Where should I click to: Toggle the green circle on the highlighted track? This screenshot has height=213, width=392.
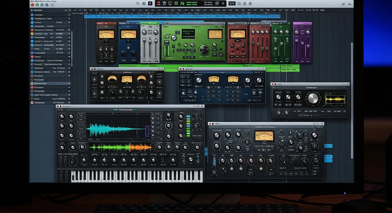32,83
